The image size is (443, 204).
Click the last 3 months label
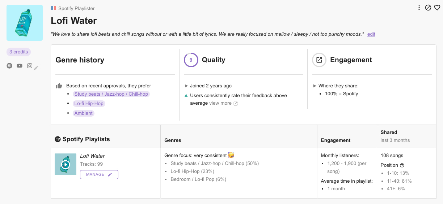tap(395, 140)
